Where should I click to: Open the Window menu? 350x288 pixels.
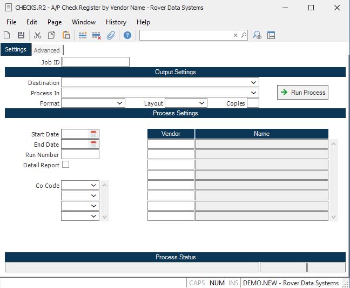click(84, 22)
